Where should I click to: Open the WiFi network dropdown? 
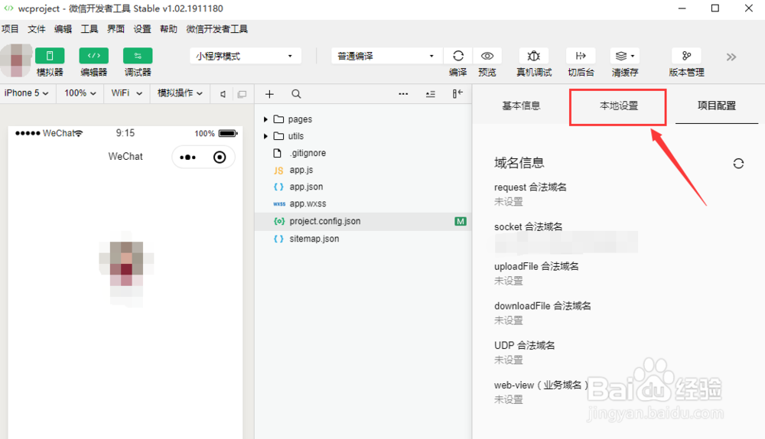[x=127, y=93]
